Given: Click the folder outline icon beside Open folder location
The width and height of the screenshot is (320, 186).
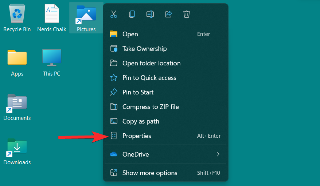Looking at the screenshot, I should point(114,63).
